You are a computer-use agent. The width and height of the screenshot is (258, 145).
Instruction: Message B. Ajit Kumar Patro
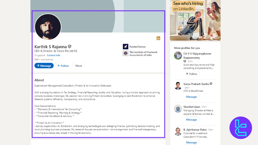click(x=191, y=142)
